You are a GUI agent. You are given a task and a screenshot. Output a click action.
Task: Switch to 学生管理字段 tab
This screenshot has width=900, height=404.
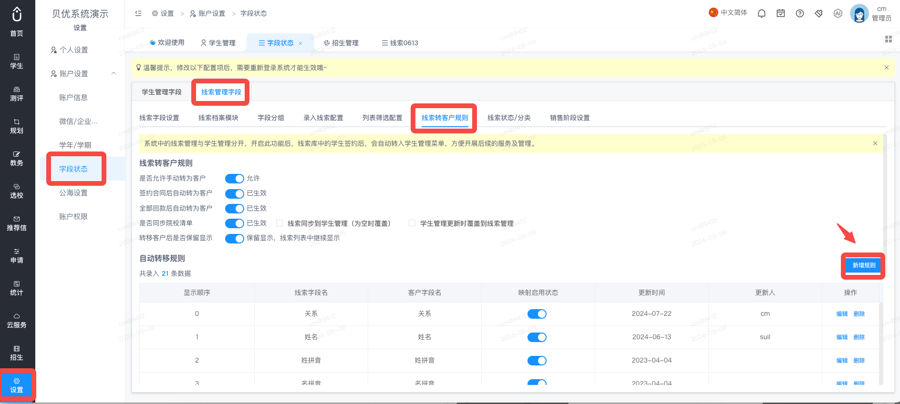[x=162, y=92]
